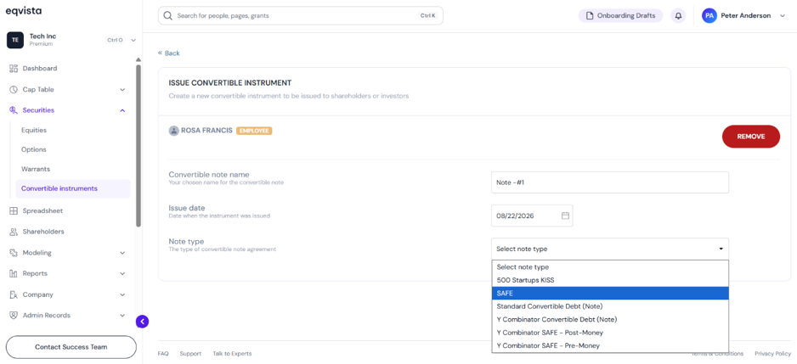
Task: Expand Cap Table menu chevron
Action: click(122, 90)
